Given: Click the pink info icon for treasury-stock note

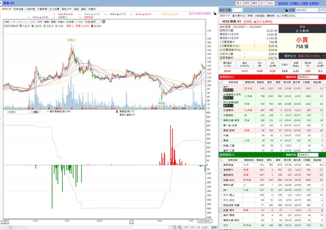Looking at the screenshot, I should pos(190,14).
